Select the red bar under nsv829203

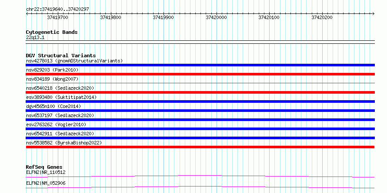tap(200, 74)
